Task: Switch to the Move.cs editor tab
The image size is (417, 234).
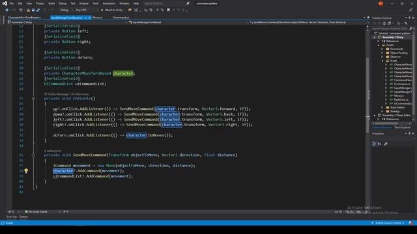Action: [x=98, y=18]
